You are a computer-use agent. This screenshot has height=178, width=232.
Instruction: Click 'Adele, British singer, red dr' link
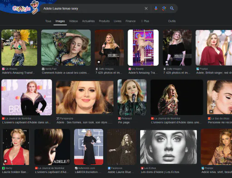tap(214, 73)
